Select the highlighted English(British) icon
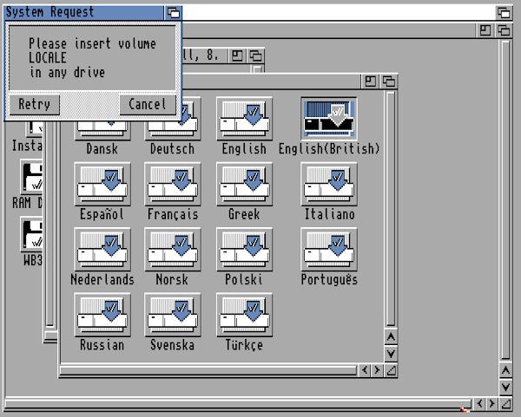521x417 pixels. [x=329, y=119]
